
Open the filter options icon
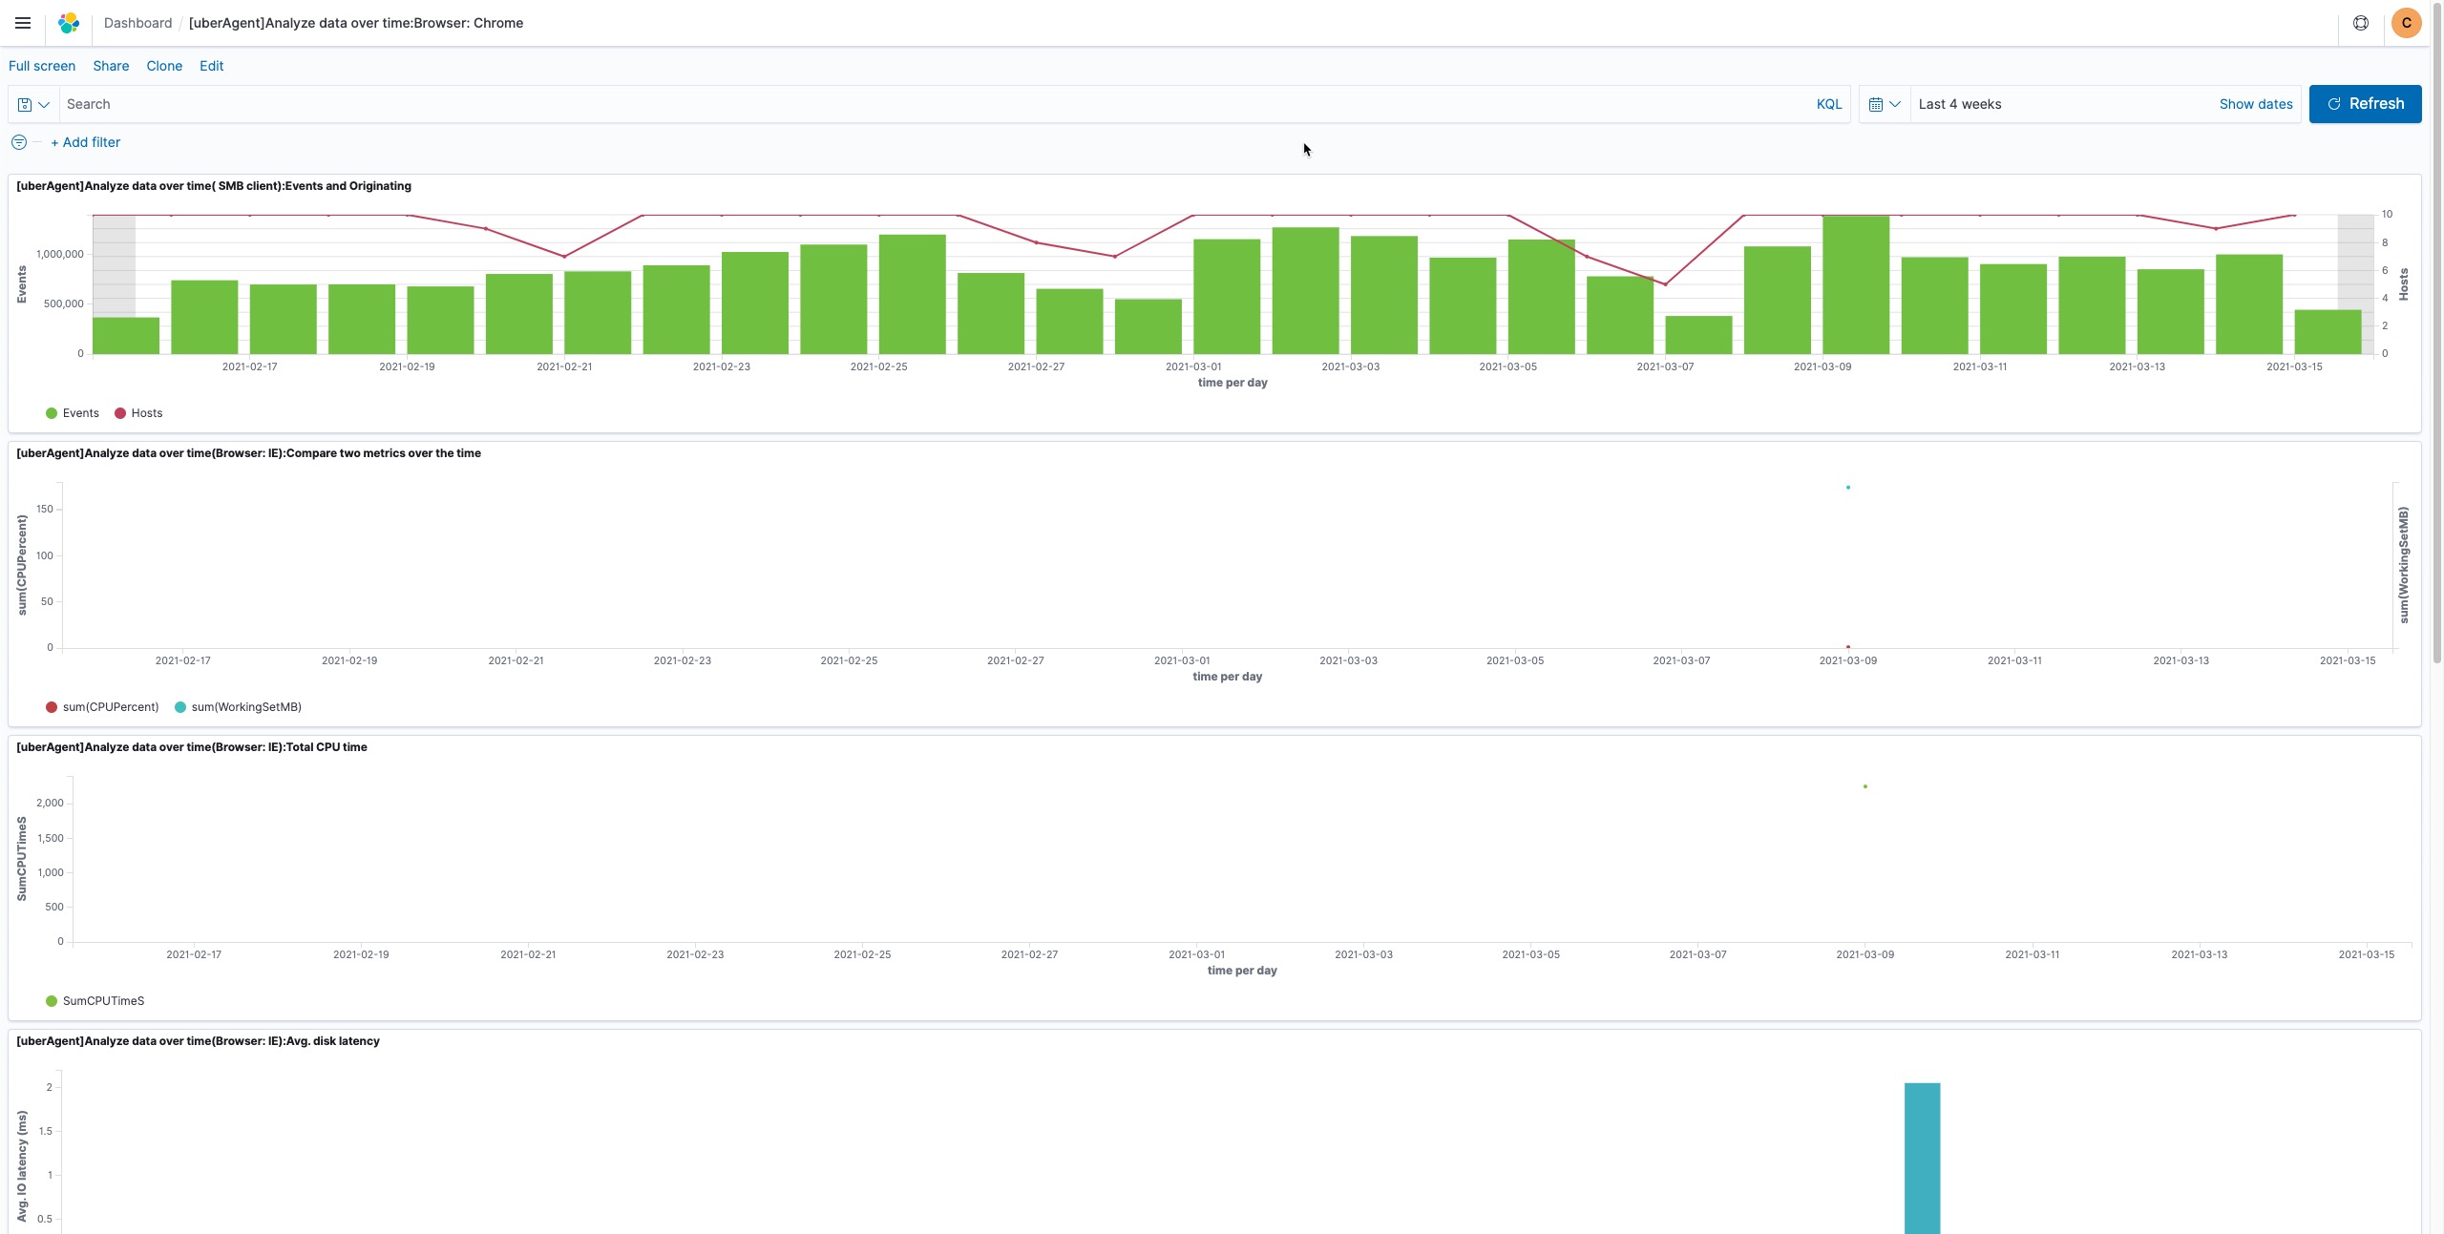tap(19, 142)
